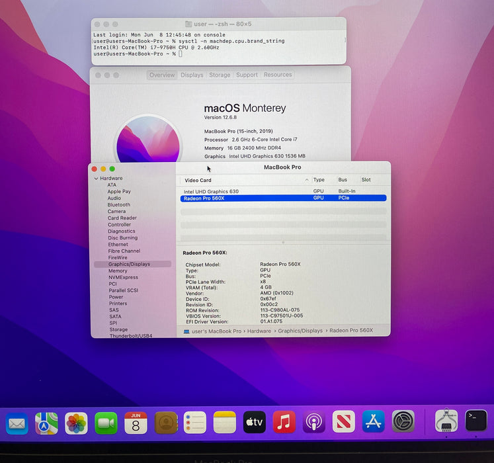Select Diagnostics in the sidebar
This screenshot has width=494, height=463.
click(x=122, y=232)
